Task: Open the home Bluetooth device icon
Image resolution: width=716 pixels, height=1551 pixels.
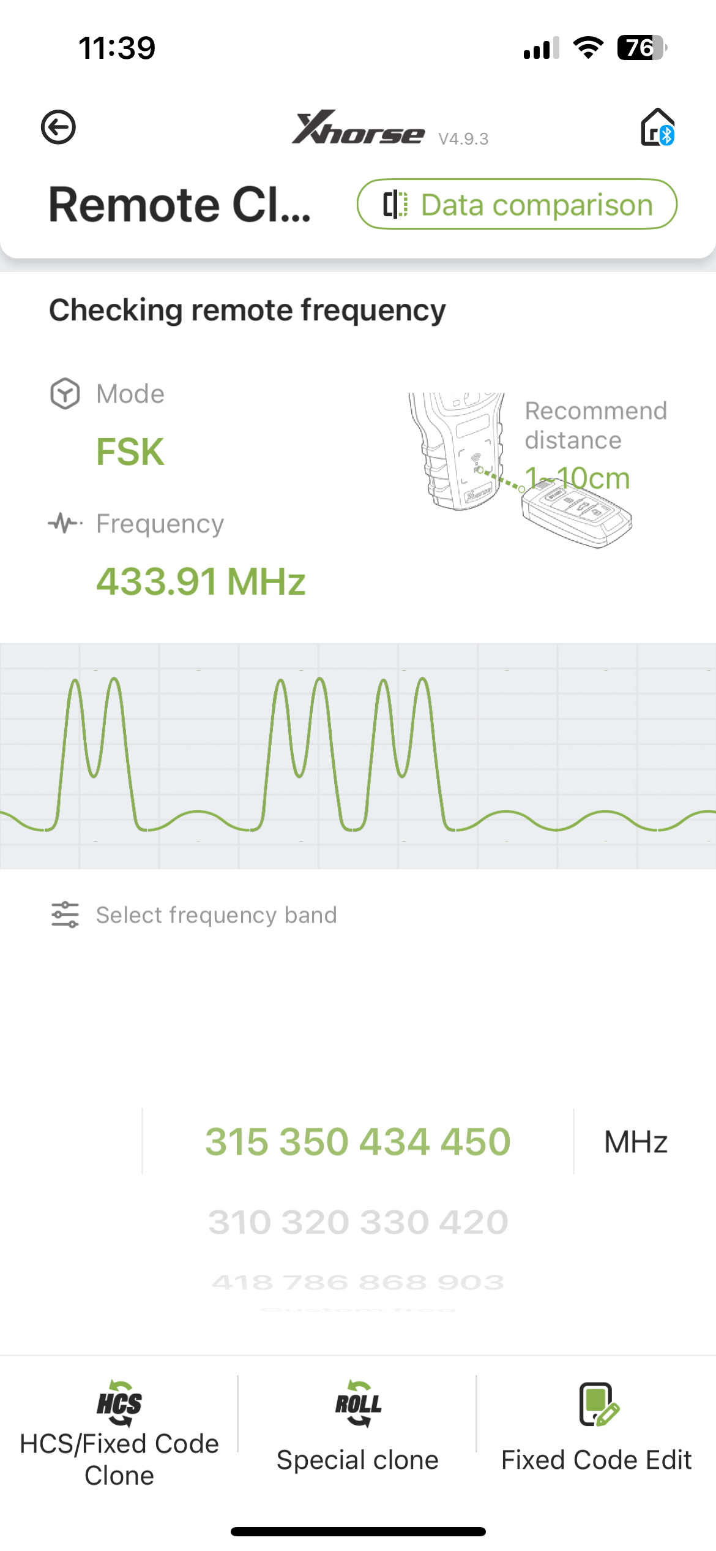Action: tap(658, 127)
